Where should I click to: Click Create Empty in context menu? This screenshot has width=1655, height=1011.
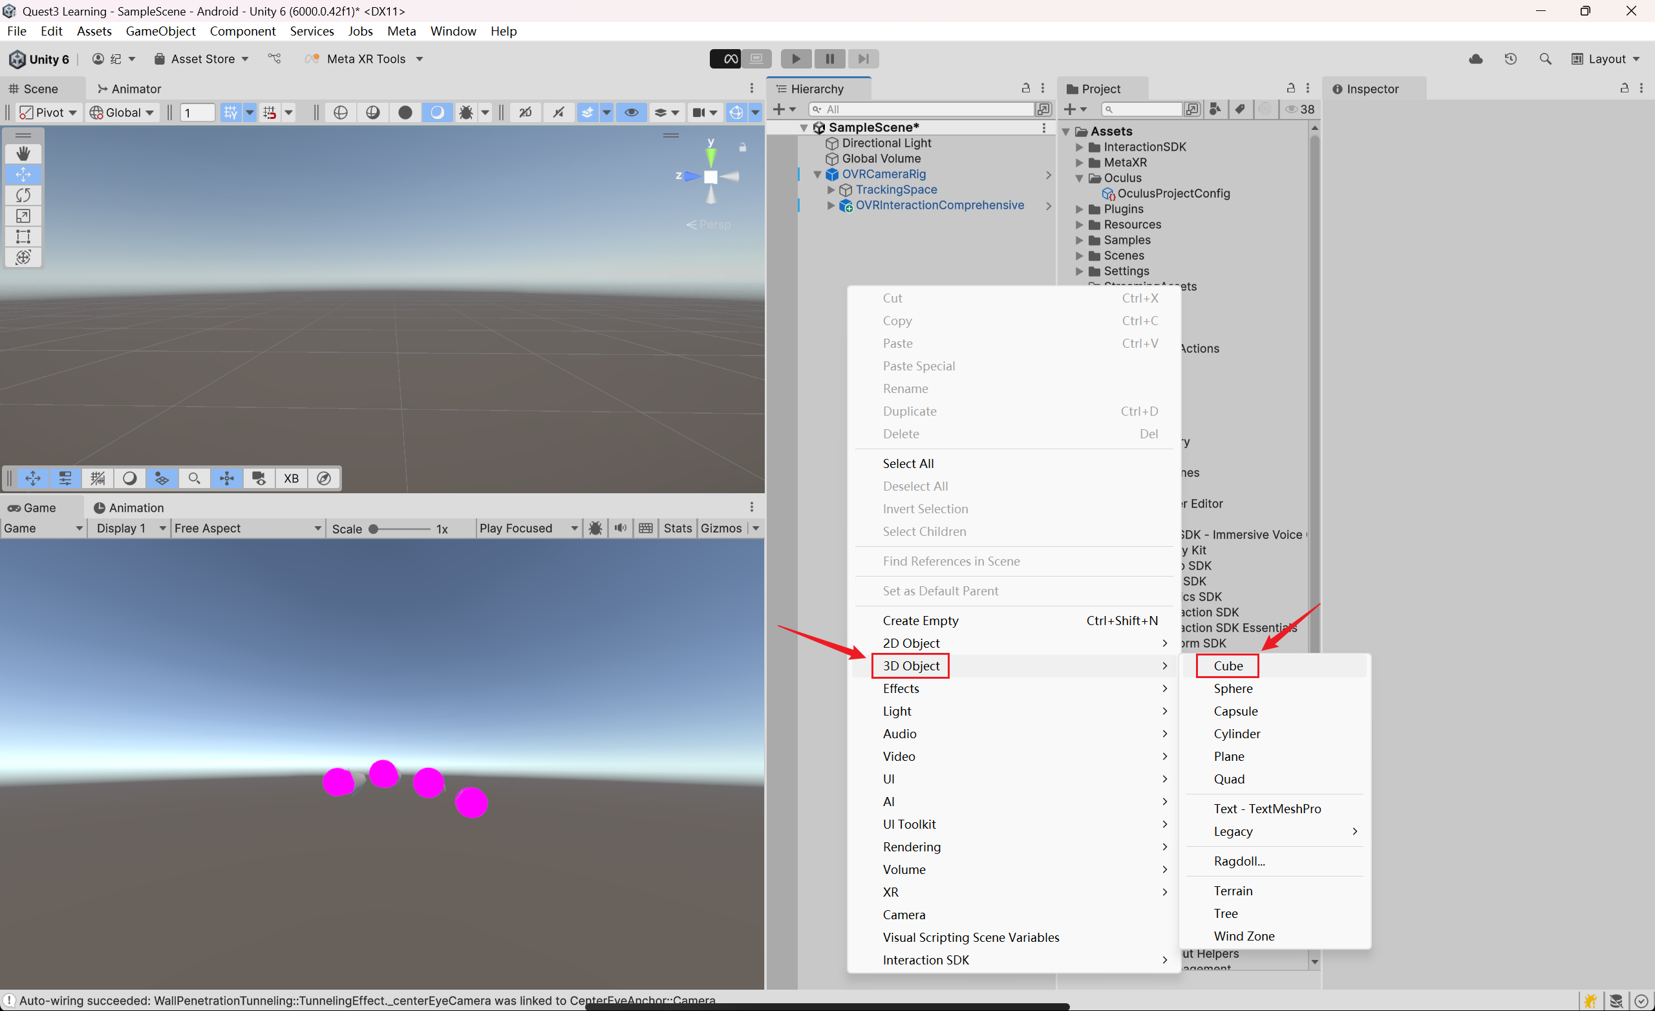920,621
